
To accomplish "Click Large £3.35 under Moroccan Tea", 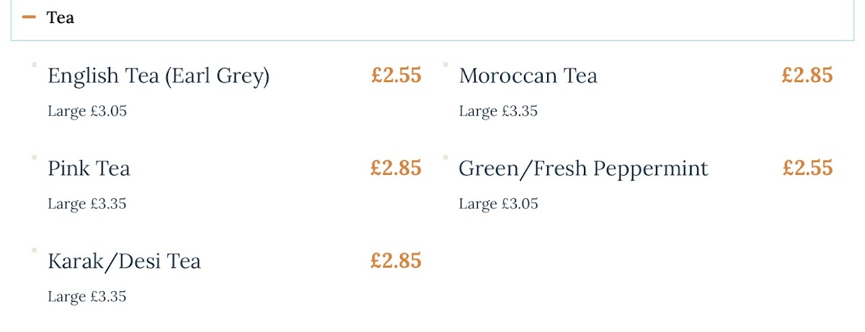I will pyautogui.click(x=498, y=111).
